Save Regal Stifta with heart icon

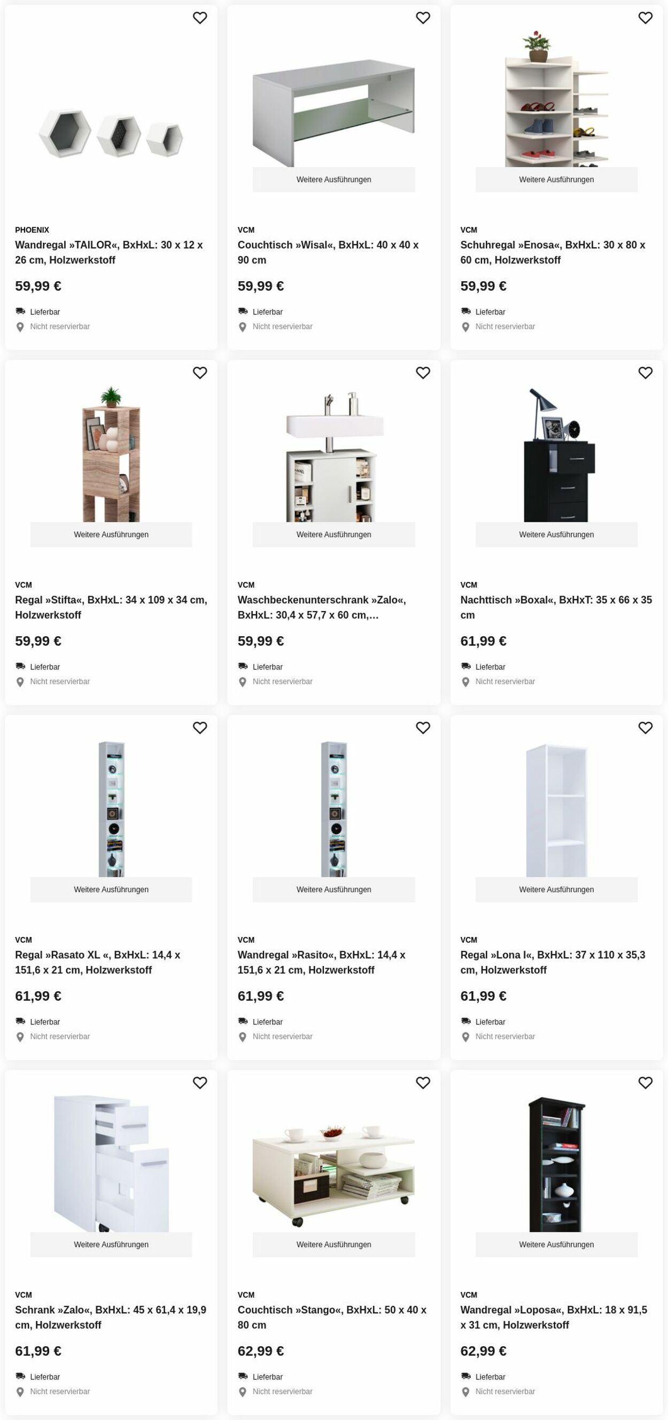pos(199,373)
